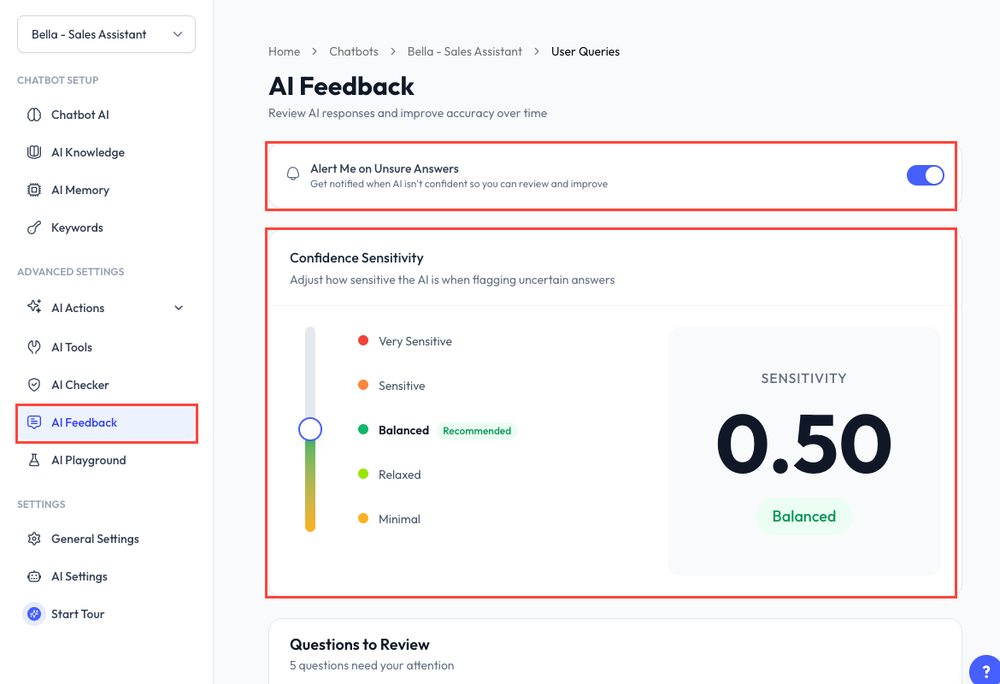Open the Bella - Sales Assistant chatbot dropdown
This screenshot has height=684, width=1000.
point(107,34)
